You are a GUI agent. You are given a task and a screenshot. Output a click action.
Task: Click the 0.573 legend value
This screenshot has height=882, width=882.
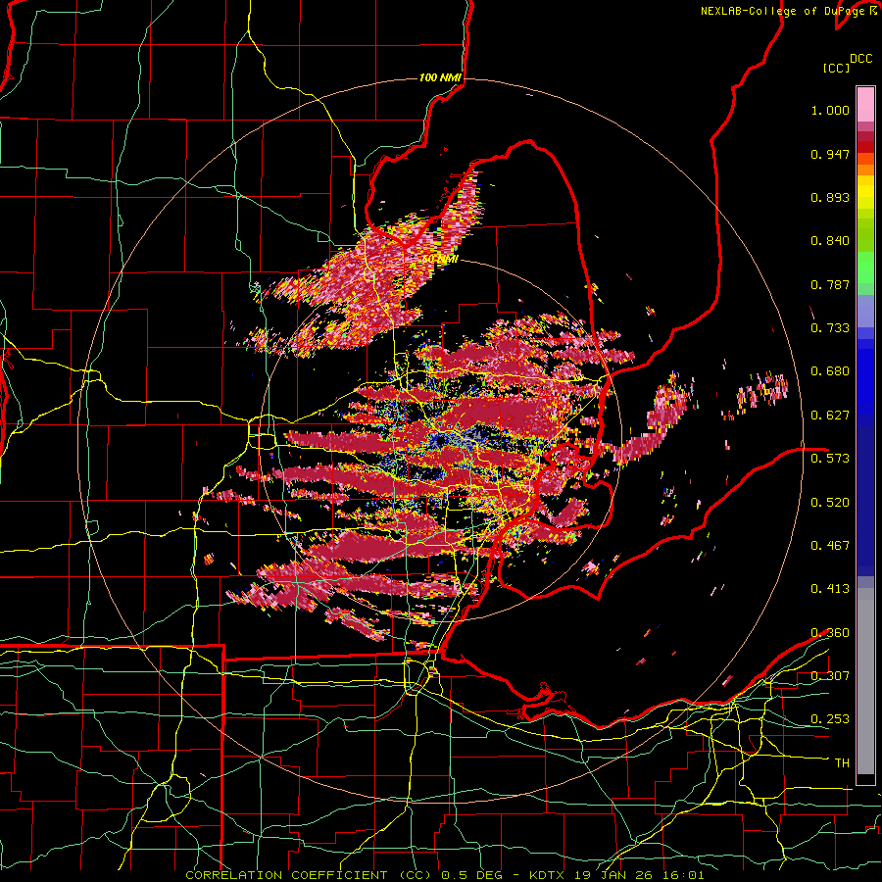(x=830, y=459)
